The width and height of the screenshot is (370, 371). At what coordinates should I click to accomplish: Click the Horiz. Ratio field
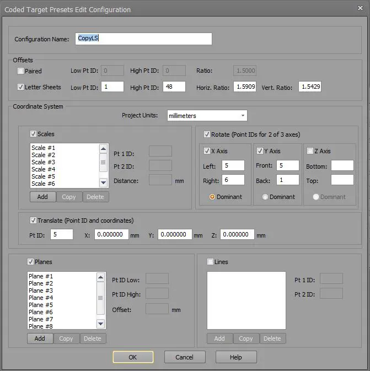point(245,87)
